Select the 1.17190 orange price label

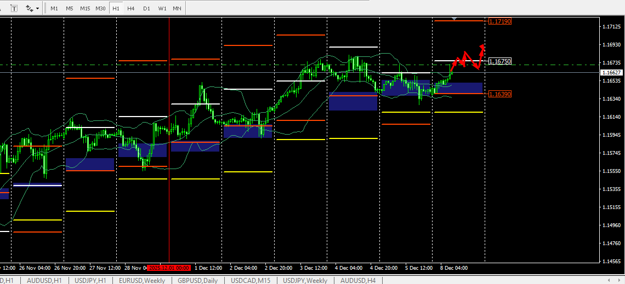[500, 21]
